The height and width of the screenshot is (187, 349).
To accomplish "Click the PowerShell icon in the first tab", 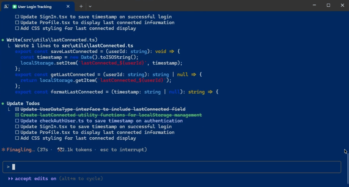I will coord(6,6).
